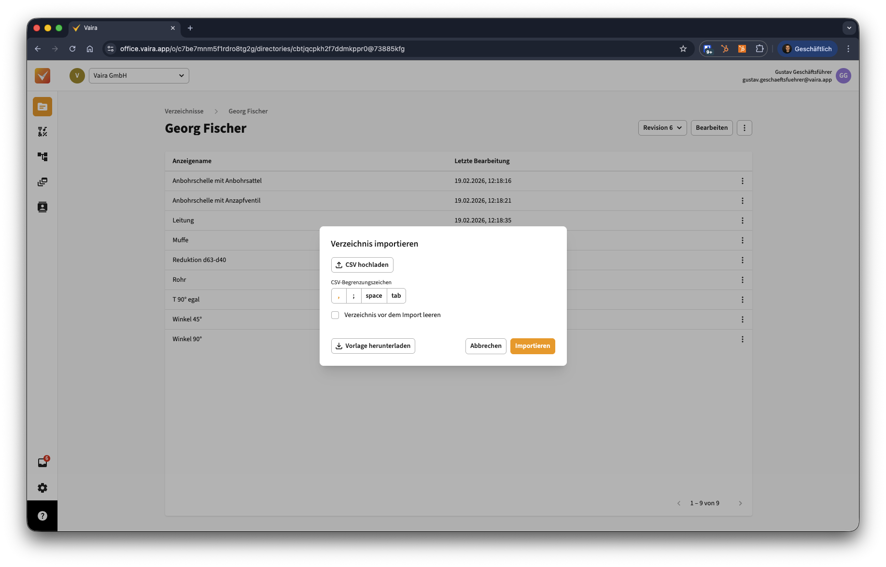Click the hierarchy tree sidebar icon

pyautogui.click(x=42, y=157)
